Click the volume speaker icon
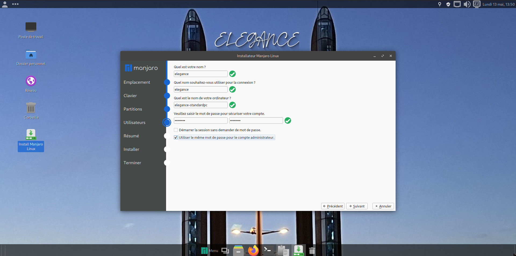This screenshot has width=516, height=256. tap(467, 4)
